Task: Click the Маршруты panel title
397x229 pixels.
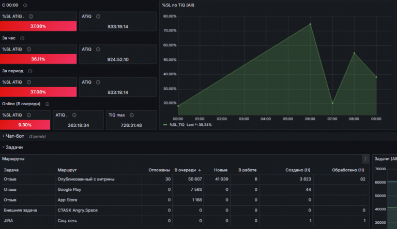Action: point(13,159)
